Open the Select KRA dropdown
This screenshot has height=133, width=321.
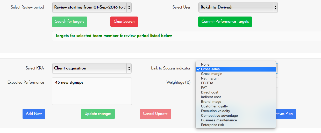92,68
